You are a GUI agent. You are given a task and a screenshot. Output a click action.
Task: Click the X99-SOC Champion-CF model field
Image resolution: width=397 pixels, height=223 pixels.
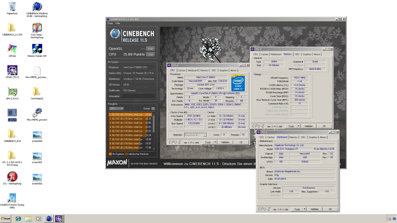(x=294, y=149)
